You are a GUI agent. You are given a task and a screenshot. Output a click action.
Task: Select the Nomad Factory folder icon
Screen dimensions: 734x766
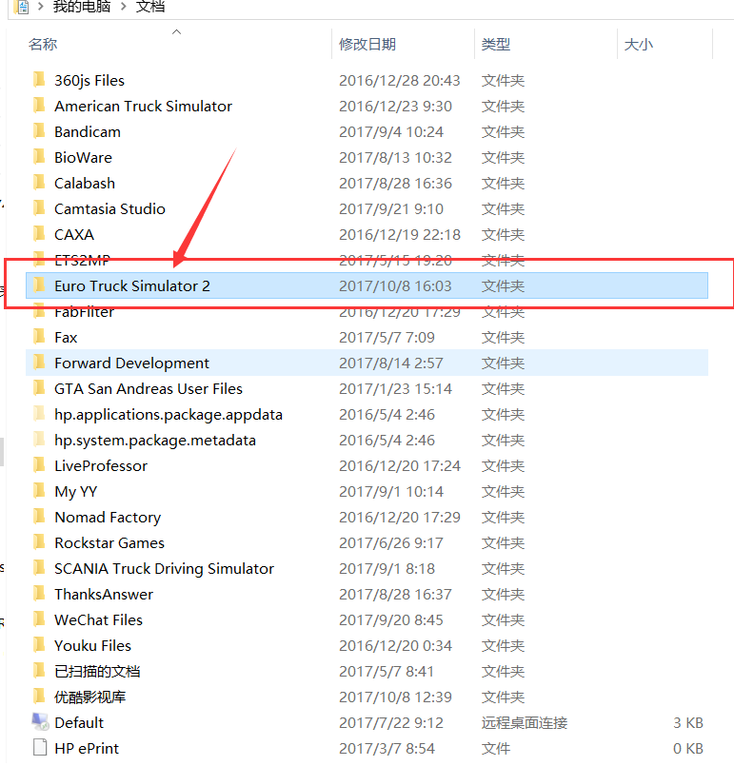tap(39, 517)
